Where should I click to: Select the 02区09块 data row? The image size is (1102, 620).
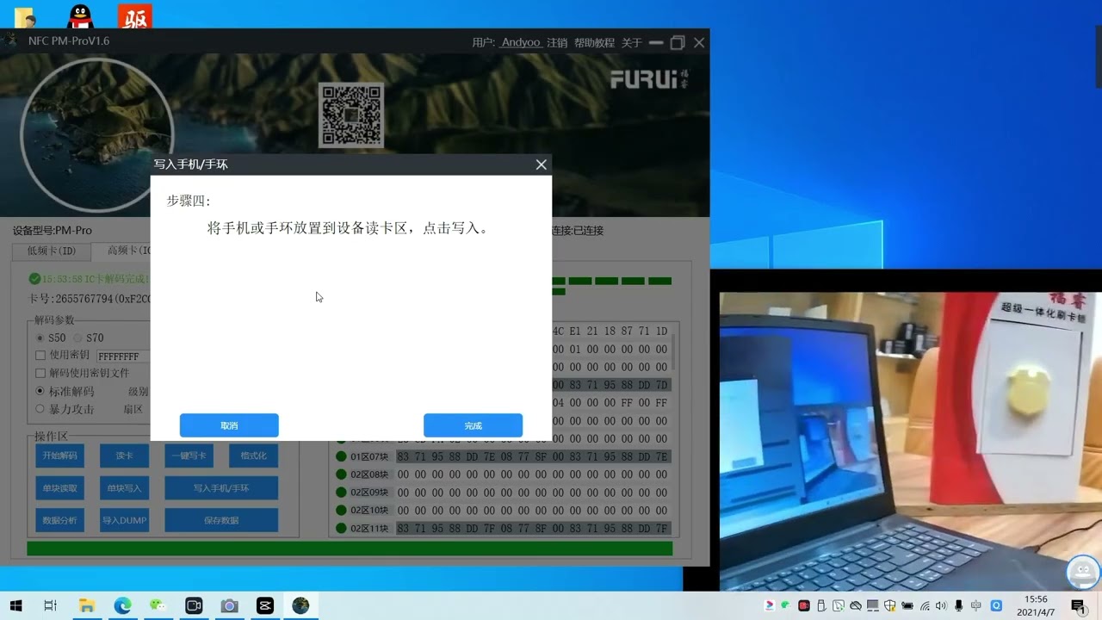[502, 493]
